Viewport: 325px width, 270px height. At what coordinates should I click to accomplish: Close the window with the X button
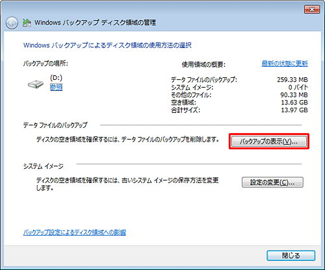(x=312, y=10)
